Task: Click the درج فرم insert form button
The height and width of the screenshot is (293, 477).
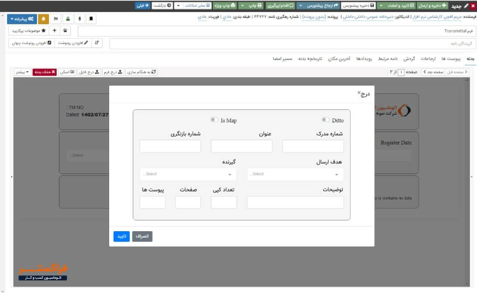Action: coord(113,72)
